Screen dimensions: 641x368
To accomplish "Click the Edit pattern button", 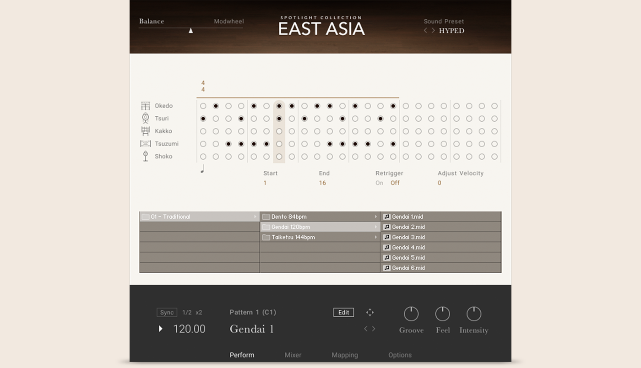I will (343, 313).
